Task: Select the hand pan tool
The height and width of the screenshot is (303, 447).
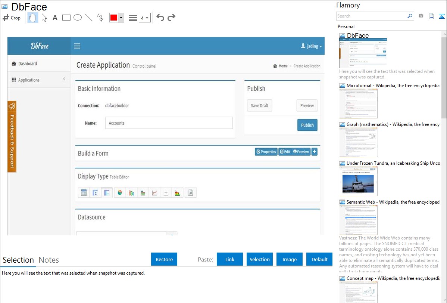Action: pyautogui.click(x=32, y=18)
